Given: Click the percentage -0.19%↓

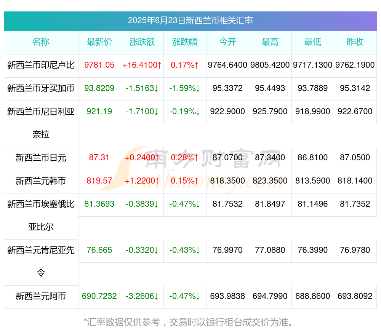Looking at the screenshot, I should point(185,112).
